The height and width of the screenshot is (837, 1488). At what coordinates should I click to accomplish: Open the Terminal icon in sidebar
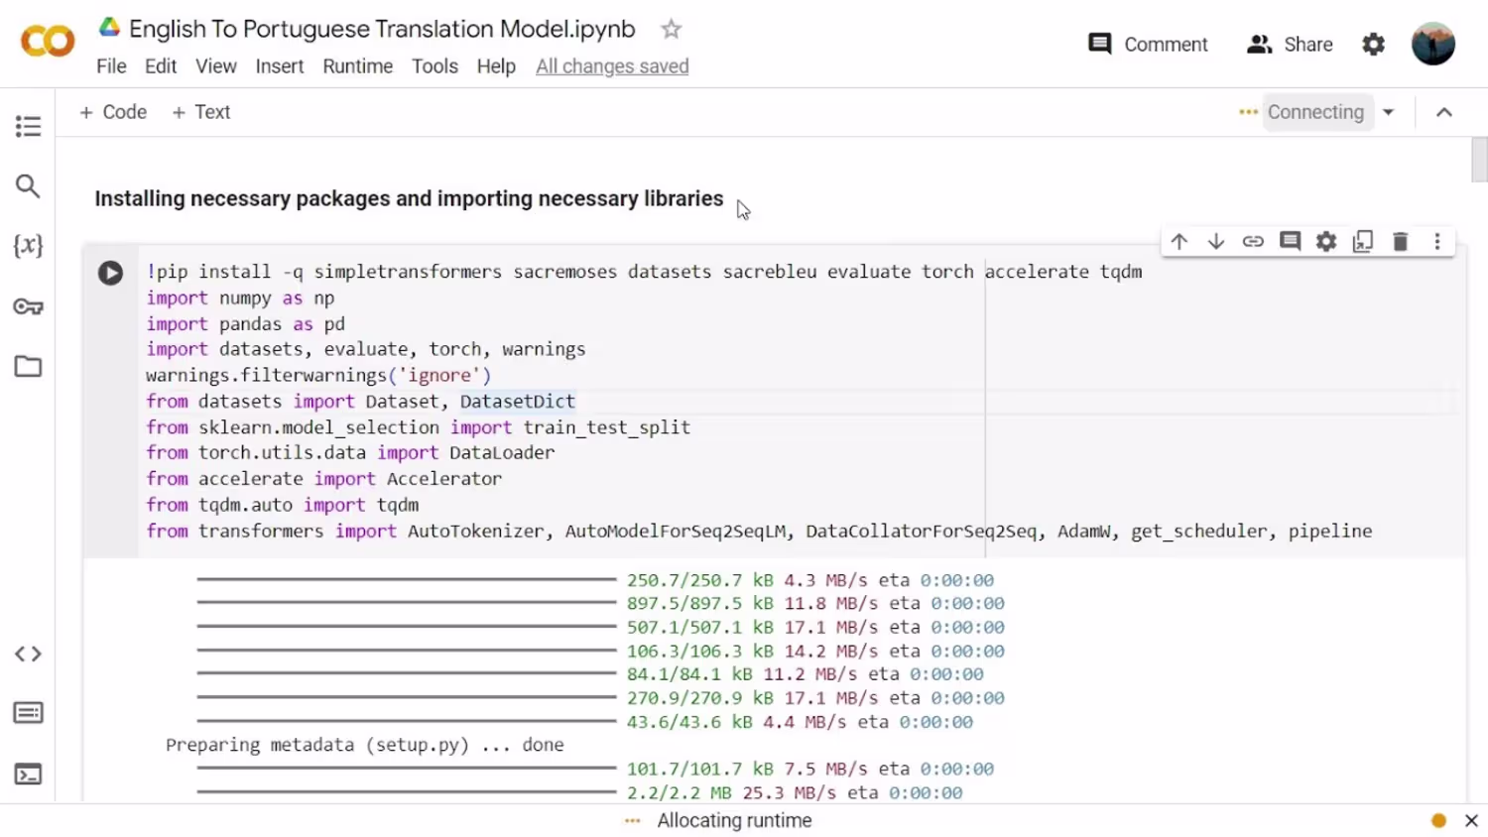coord(28,774)
